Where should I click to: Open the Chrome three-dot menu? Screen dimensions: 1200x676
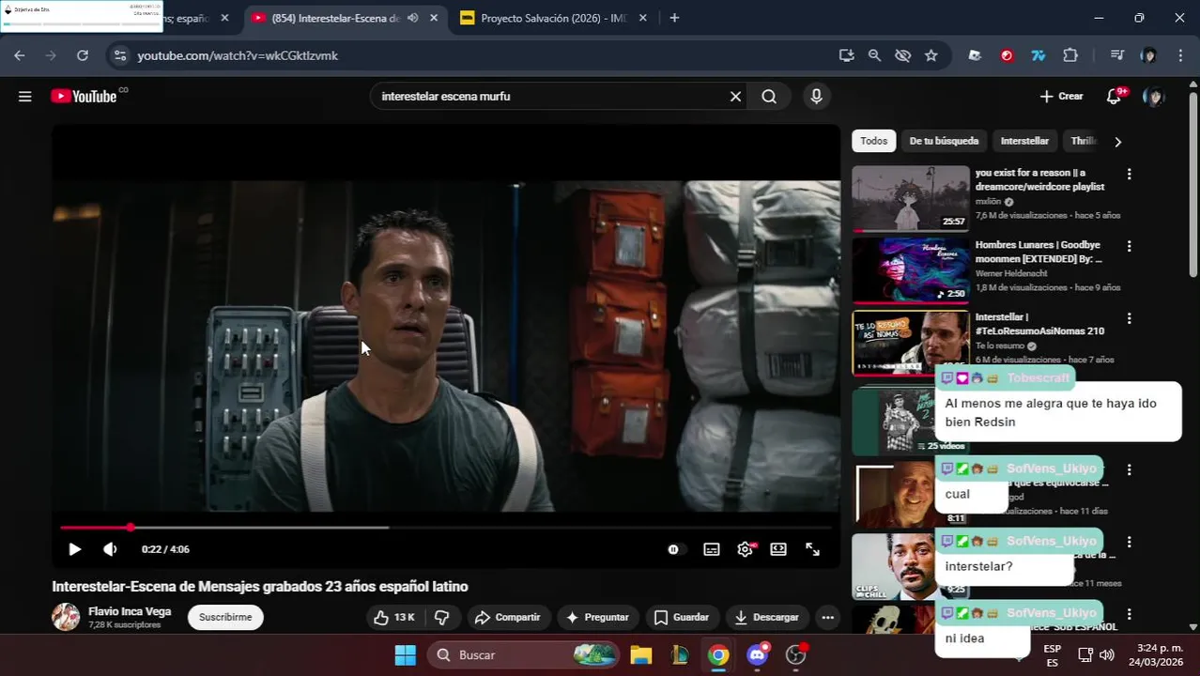1180,55
